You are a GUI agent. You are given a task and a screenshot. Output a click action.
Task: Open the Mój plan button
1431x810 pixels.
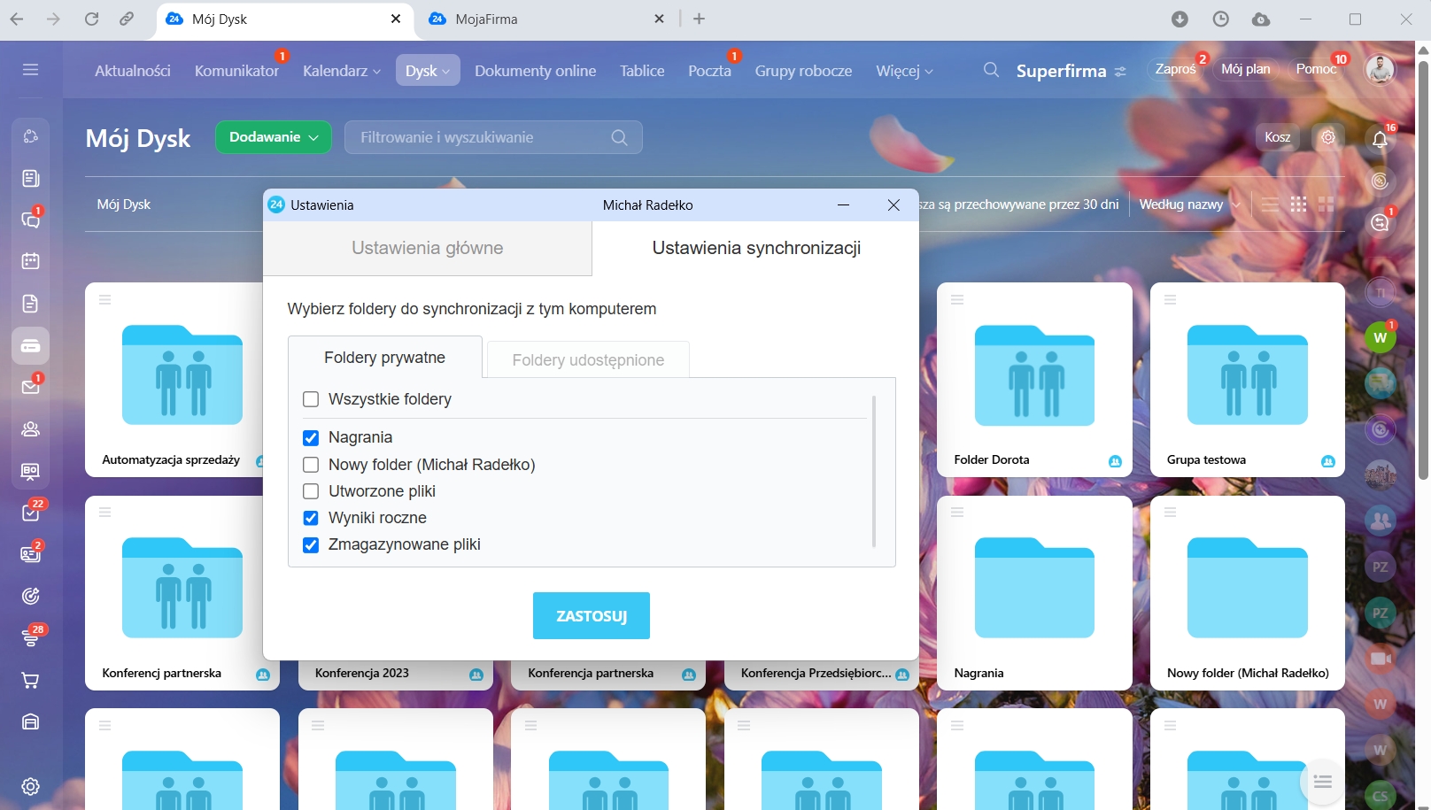tap(1245, 69)
